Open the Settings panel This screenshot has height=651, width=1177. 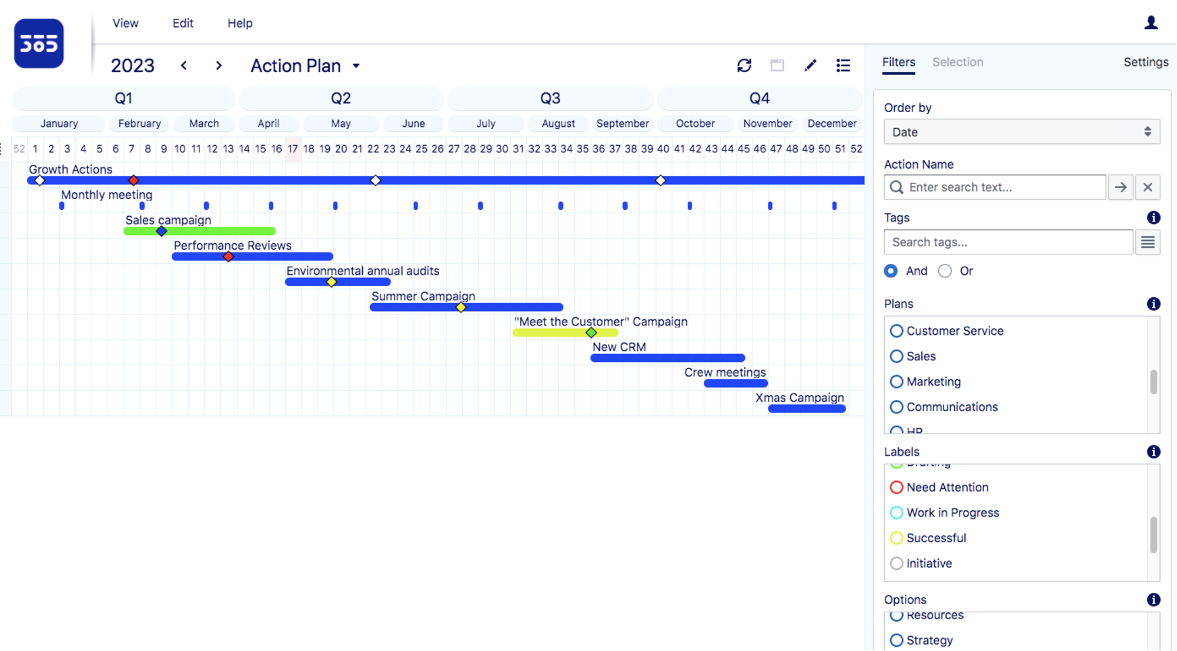coord(1145,62)
